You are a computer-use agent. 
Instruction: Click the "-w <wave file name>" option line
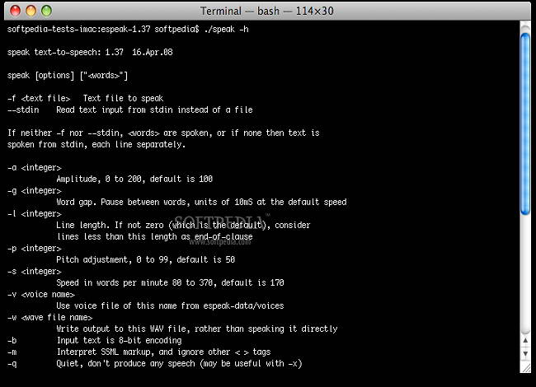49,317
